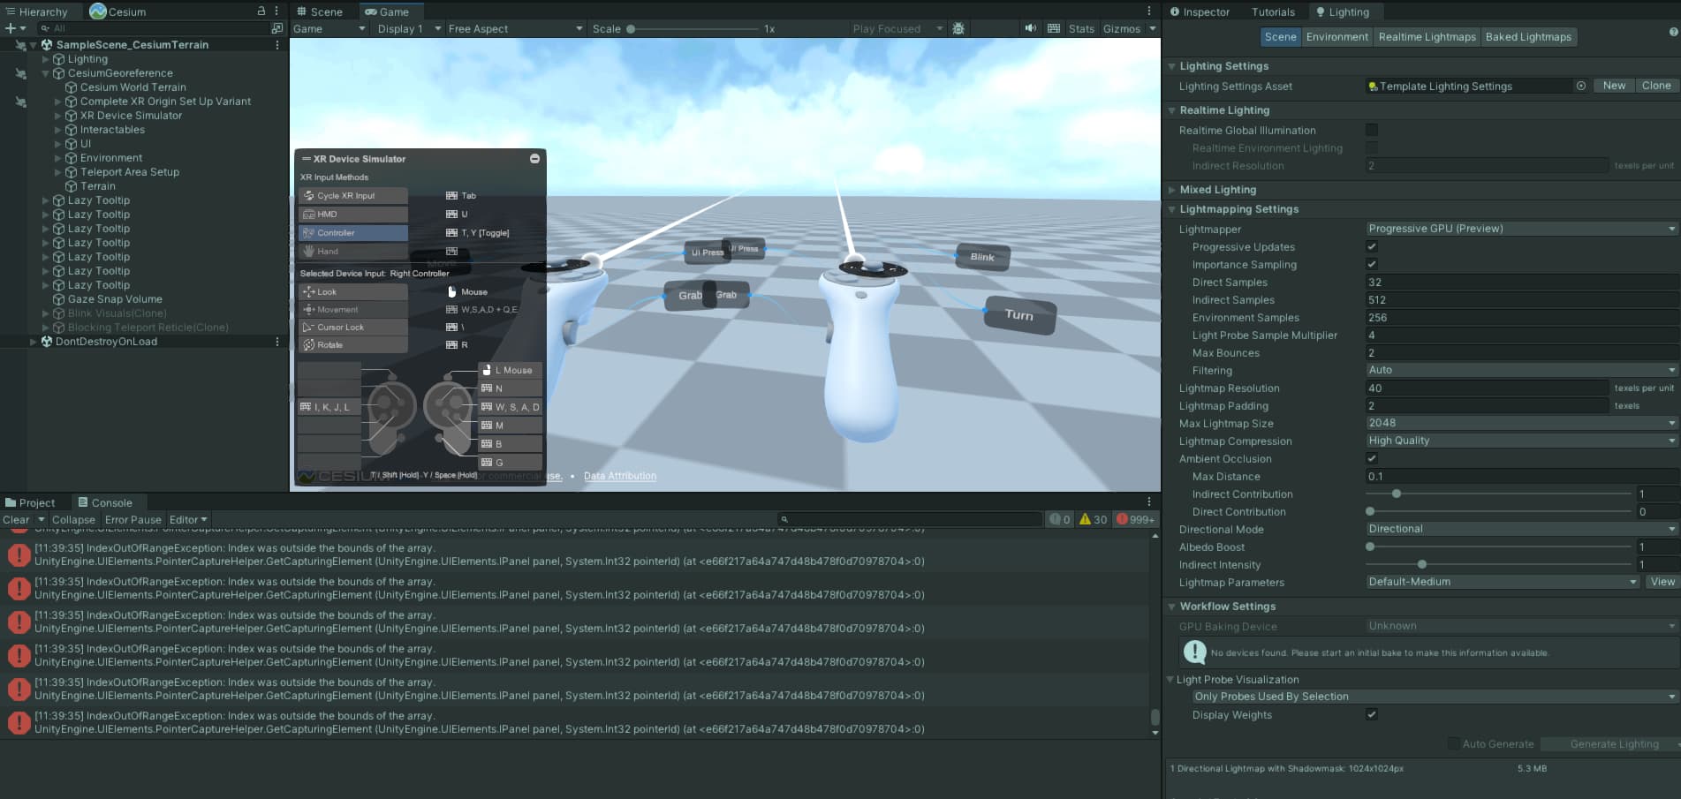
Task: Open the Max Lightmap Size dropdown
Action: point(1521,423)
